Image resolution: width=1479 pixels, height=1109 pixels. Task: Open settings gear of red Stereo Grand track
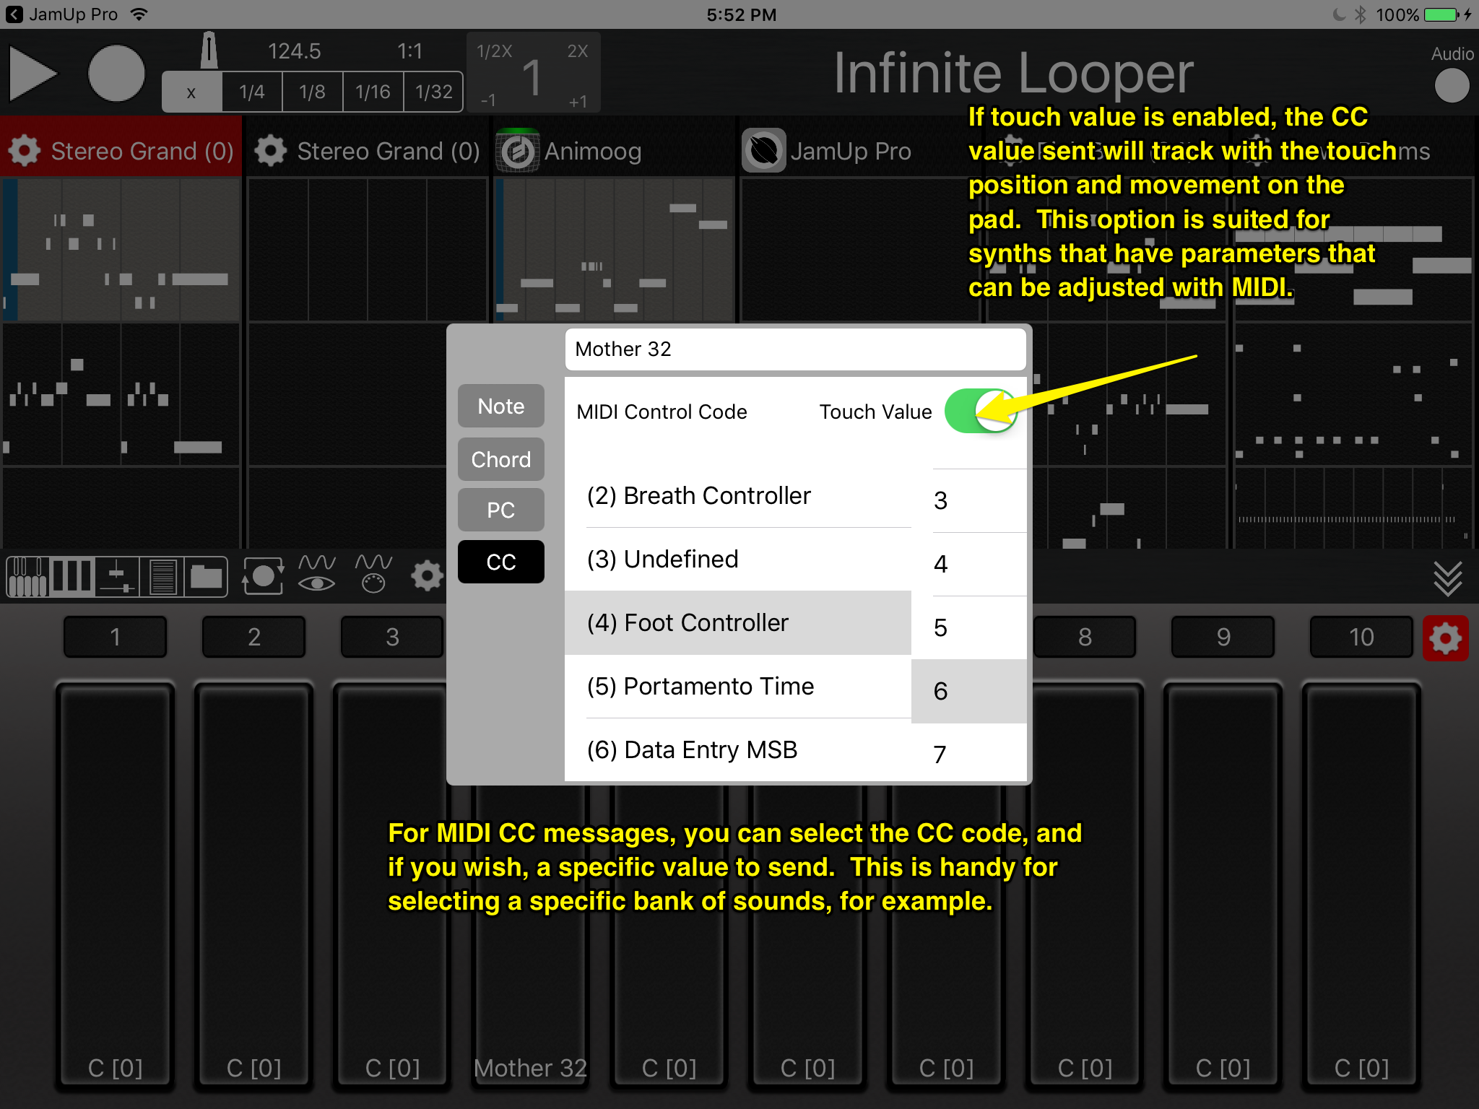25,151
